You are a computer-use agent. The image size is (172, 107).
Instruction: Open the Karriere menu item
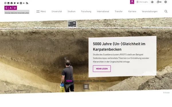(x=132, y=11)
